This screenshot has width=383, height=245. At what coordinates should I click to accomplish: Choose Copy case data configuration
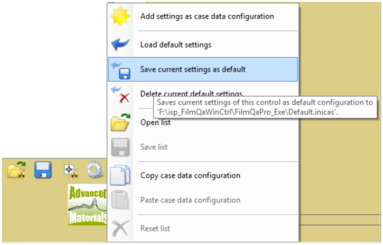[x=190, y=175]
